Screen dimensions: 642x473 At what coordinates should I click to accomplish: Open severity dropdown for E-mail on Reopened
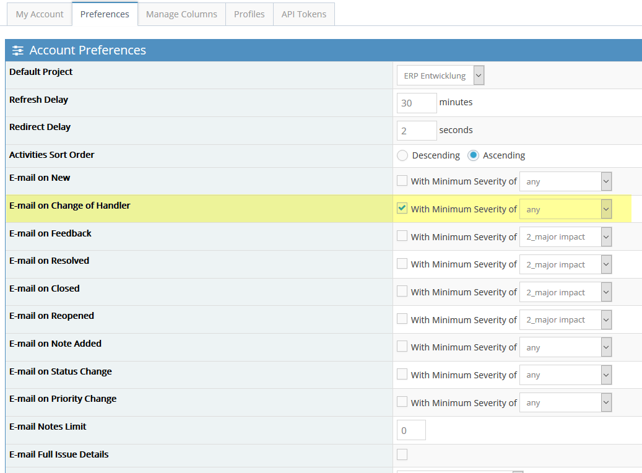tap(565, 320)
